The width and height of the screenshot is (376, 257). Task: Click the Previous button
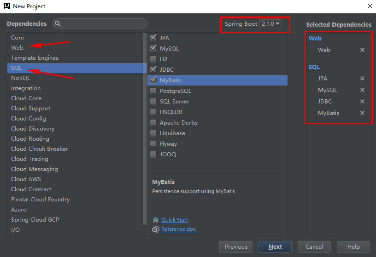[236, 247]
